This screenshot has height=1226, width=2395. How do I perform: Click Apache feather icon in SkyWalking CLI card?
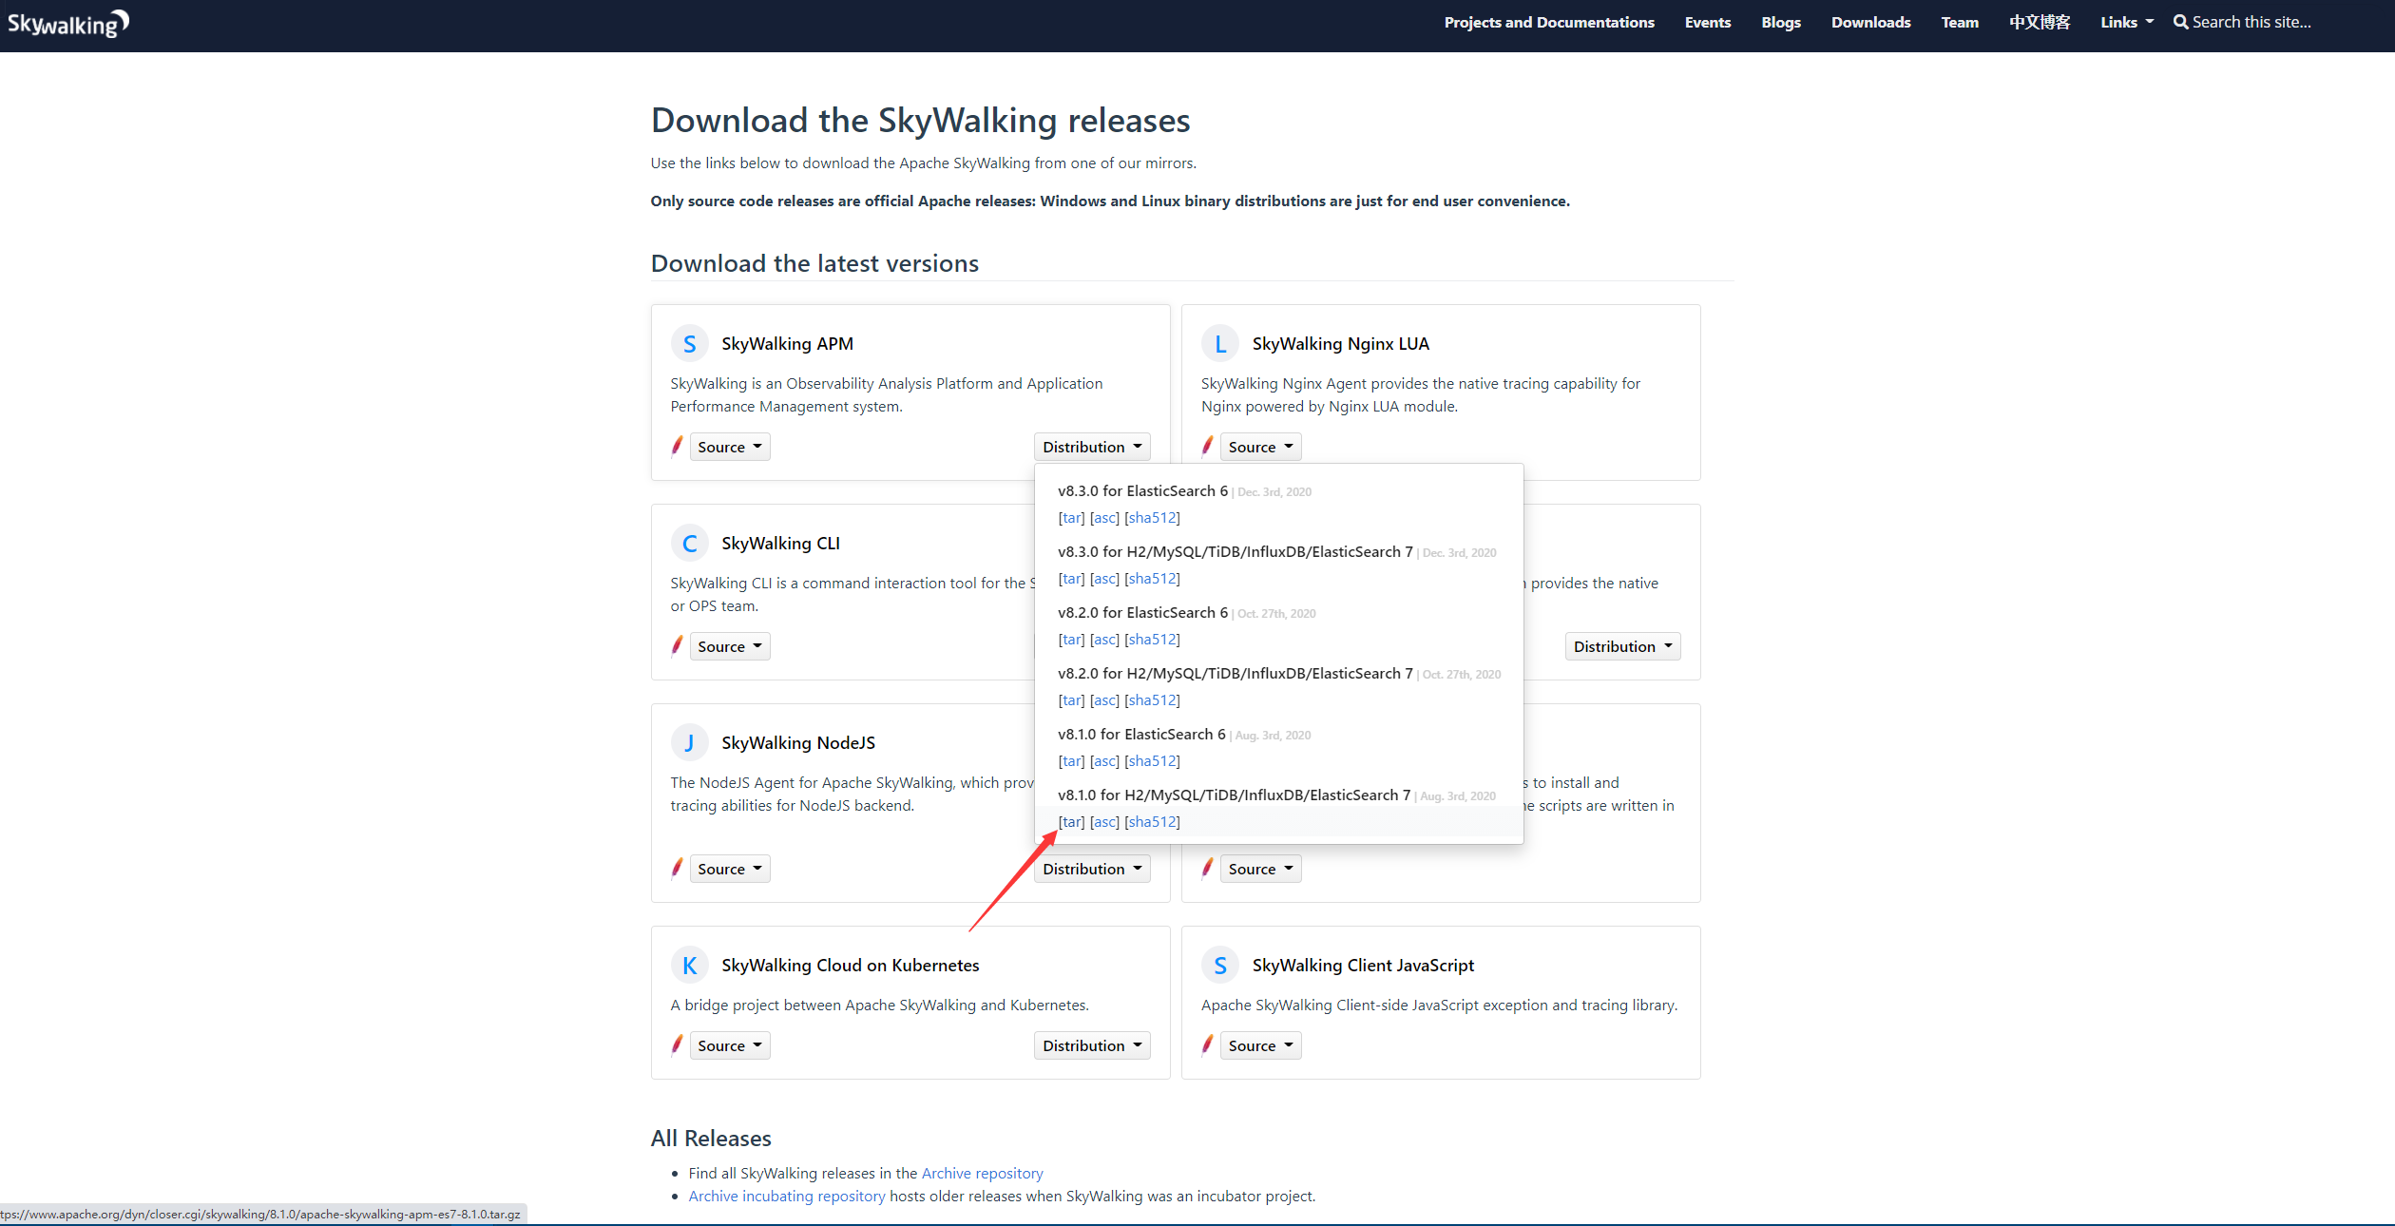(x=677, y=646)
